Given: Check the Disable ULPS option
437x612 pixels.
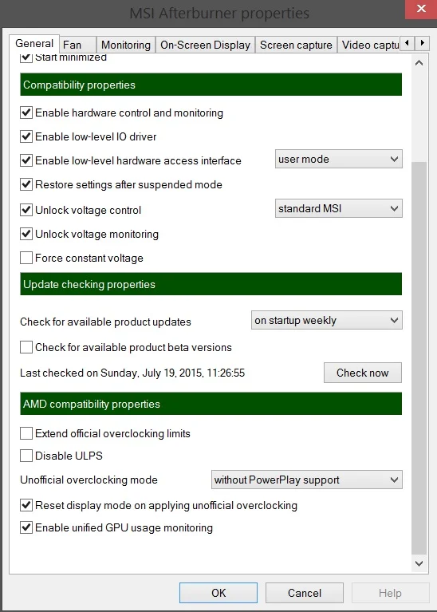Looking at the screenshot, I should click(x=26, y=456).
